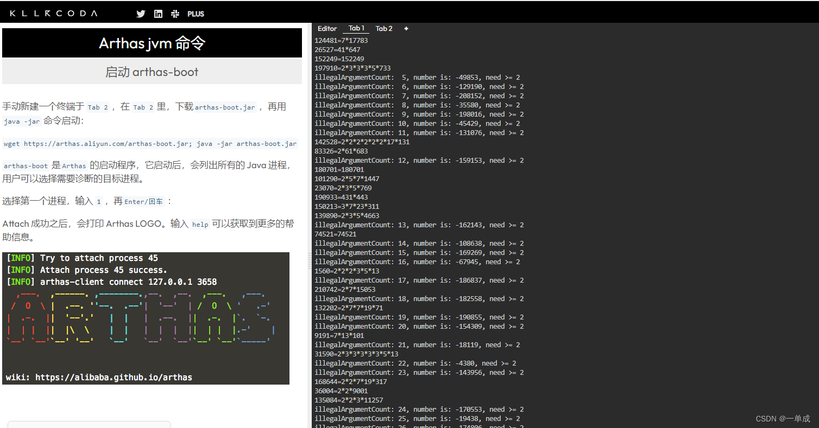Click terminal line '197910=2*3*3*3*5*733'

pyautogui.click(x=352, y=68)
